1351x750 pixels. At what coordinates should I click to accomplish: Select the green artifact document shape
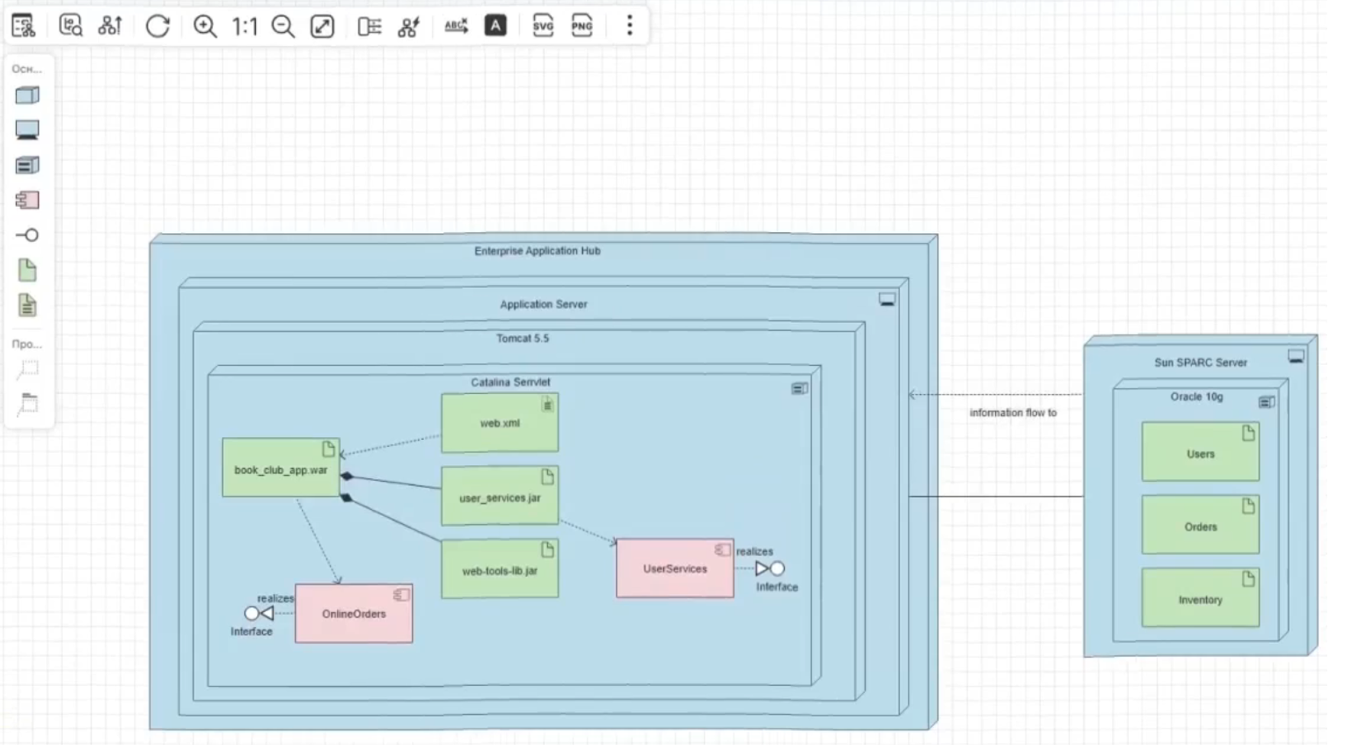[28, 270]
